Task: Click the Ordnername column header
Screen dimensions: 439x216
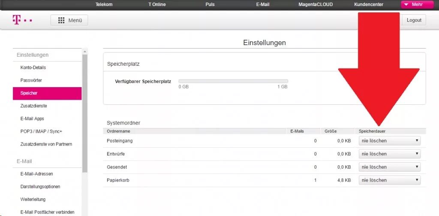Action: pyautogui.click(x=118, y=131)
